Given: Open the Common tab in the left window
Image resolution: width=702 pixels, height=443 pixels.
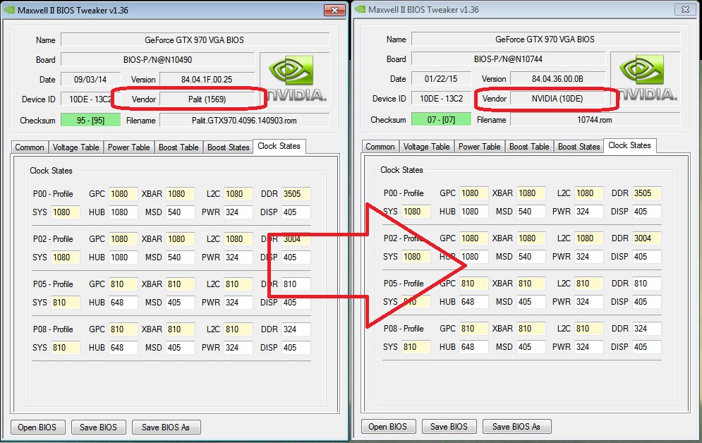Looking at the screenshot, I should click(30, 147).
